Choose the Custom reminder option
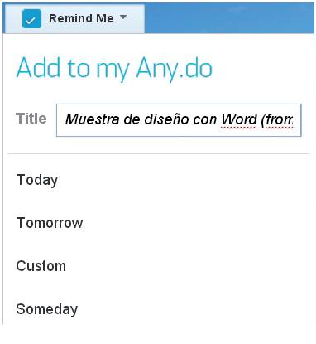 click(x=41, y=266)
